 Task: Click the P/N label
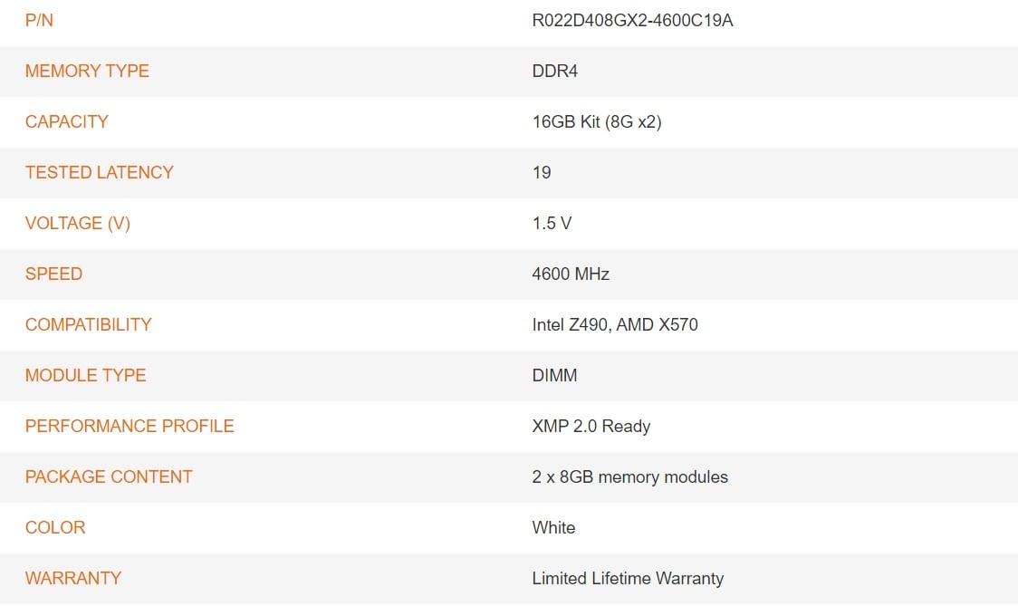(x=39, y=20)
